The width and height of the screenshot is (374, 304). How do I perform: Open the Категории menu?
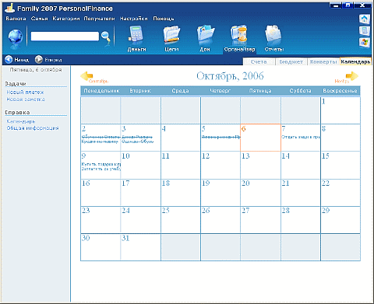[66, 19]
